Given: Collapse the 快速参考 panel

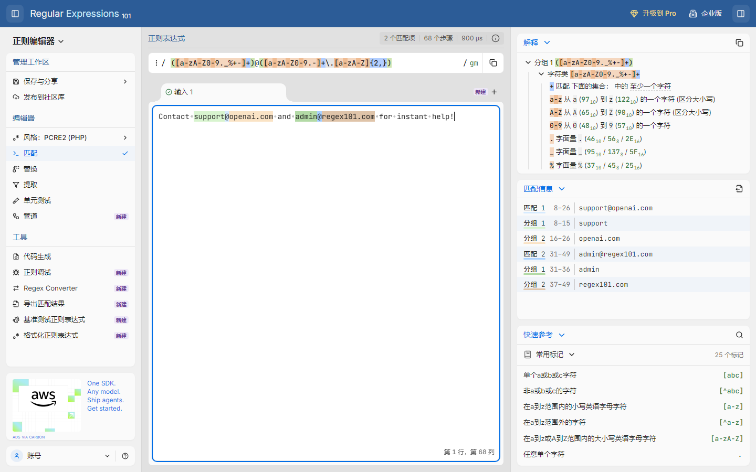Looking at the screenshot, I should pos(544,335).
